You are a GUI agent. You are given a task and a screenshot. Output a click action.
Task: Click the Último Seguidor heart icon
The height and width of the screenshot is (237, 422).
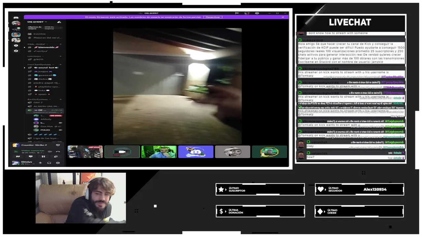coord(321,189)
